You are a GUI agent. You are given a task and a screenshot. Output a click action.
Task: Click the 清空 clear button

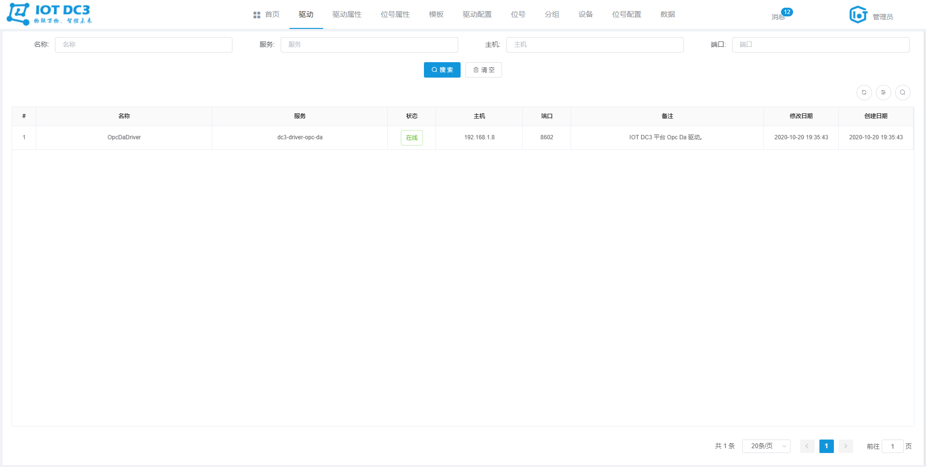pyautogui.click(x=483, y=70)
